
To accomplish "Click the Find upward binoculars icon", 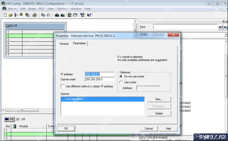I will [221, 27].
